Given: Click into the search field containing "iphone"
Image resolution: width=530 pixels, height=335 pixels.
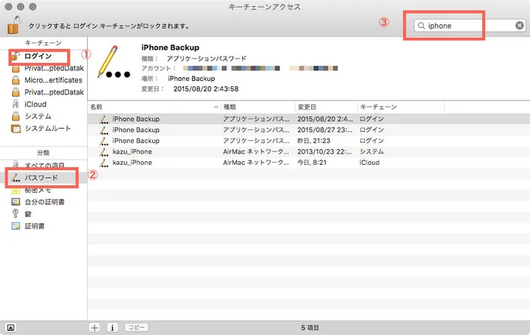Looking at the screenshot, I should click(x=470, y=26).
